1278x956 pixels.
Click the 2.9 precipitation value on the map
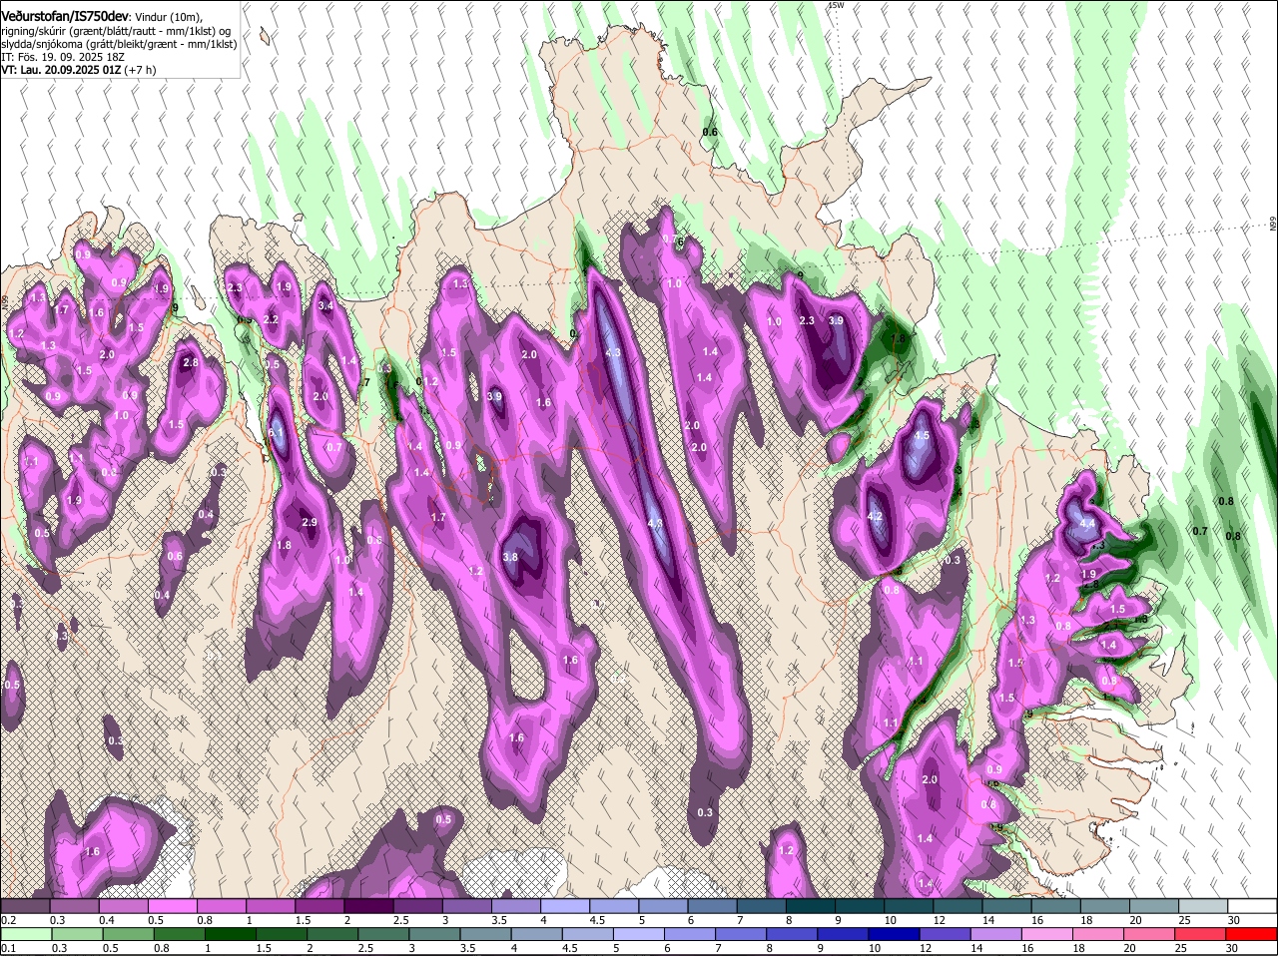[x=309, y=522]
